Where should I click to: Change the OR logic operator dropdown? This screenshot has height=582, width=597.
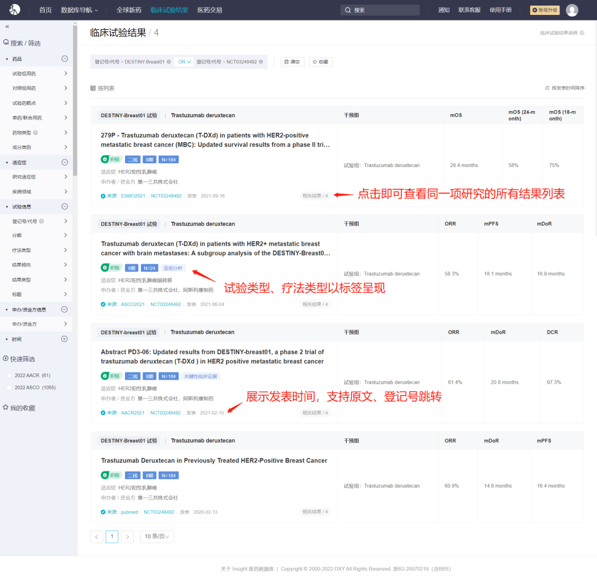(185, 62)
